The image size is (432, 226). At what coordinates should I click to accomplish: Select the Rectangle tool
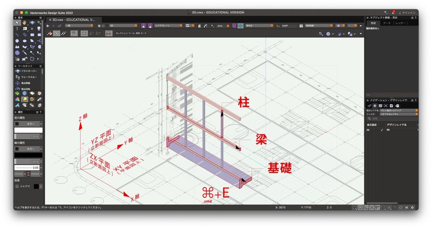coord(32,35)
